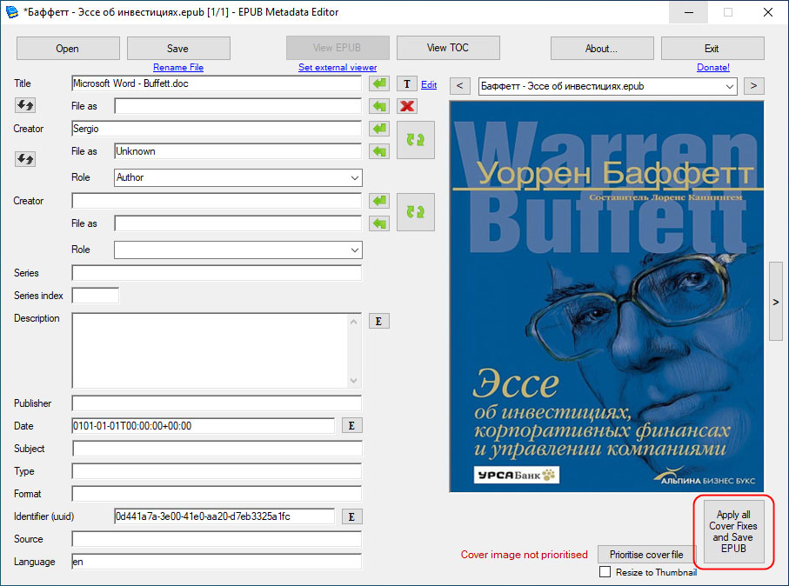Click the green swap arrows button for the second creator
789x586 pixels.
[416, 212]
